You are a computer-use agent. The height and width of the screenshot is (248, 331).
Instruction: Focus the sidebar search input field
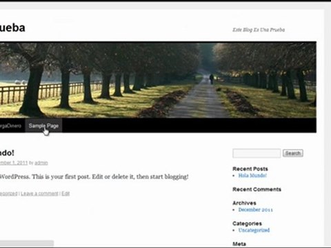coord(257,153)
